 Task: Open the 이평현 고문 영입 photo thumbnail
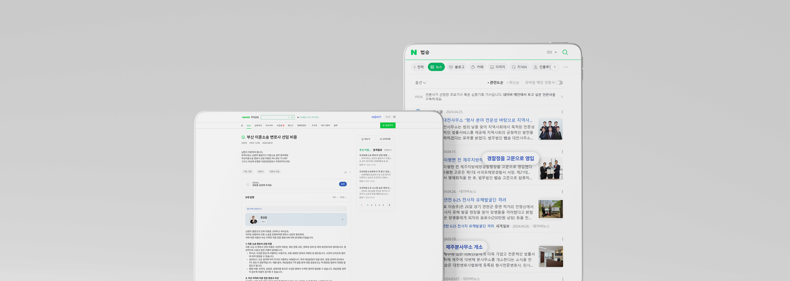point(551,169)
